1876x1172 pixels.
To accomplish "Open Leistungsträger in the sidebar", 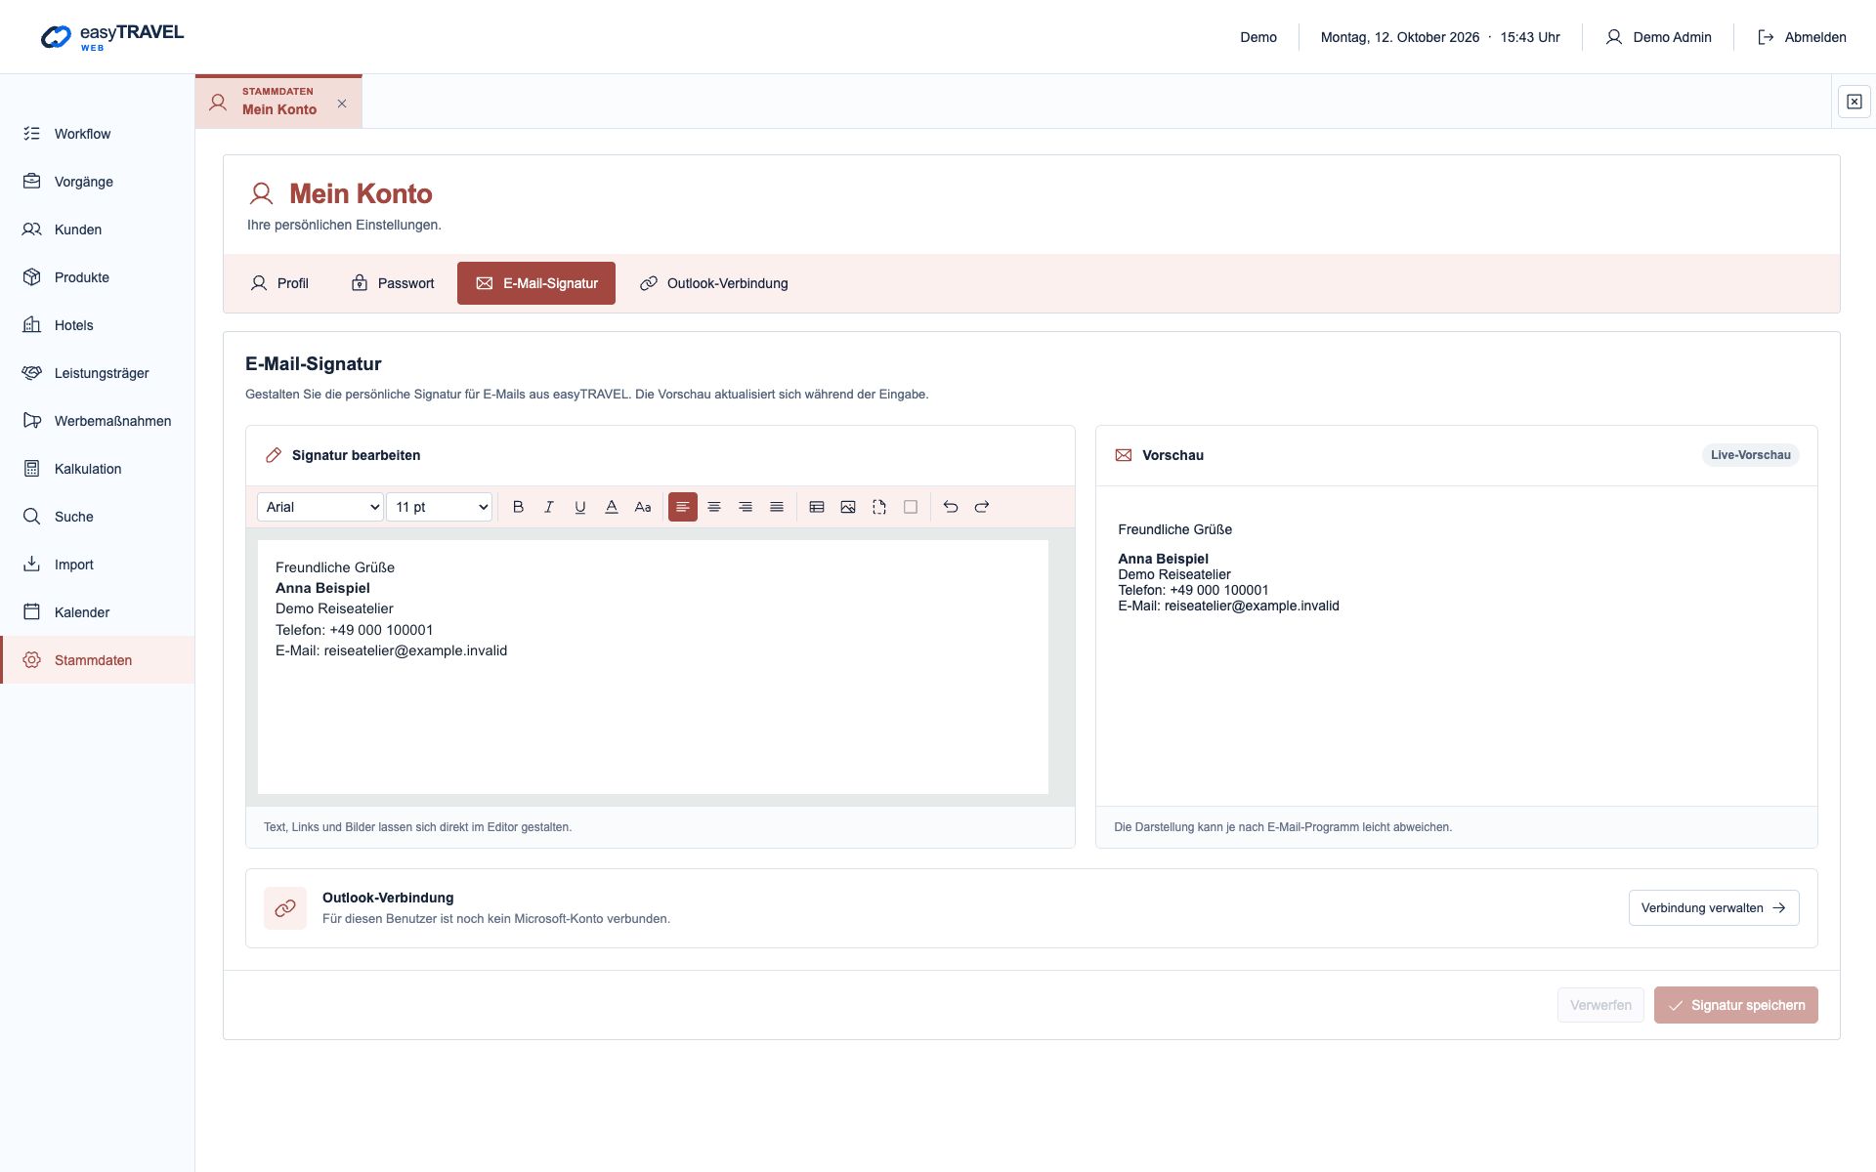I will click(x=98, y=373).
